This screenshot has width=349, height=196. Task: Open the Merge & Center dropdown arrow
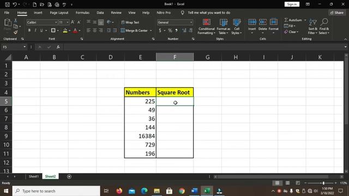point(151,30)
